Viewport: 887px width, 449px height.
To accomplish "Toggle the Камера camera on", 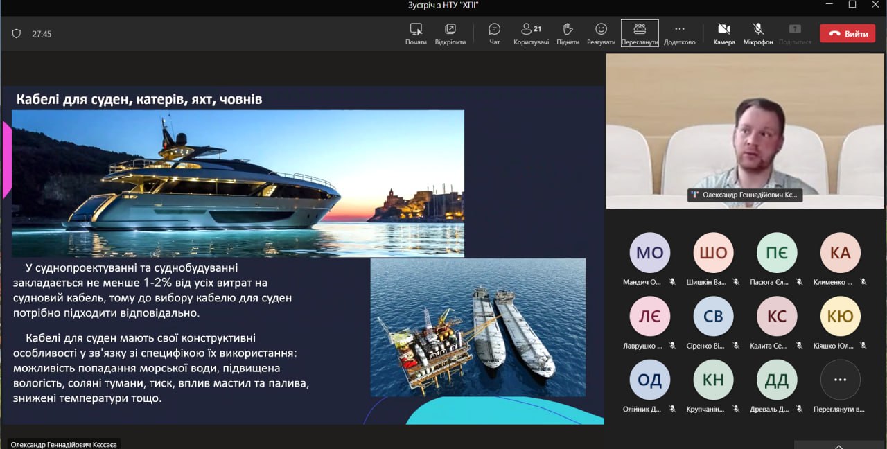I will [724, 29].
